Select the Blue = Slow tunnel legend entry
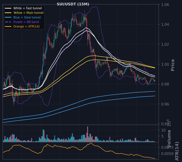This screenshot has width=182, height=162. click(x=23, y=17)
